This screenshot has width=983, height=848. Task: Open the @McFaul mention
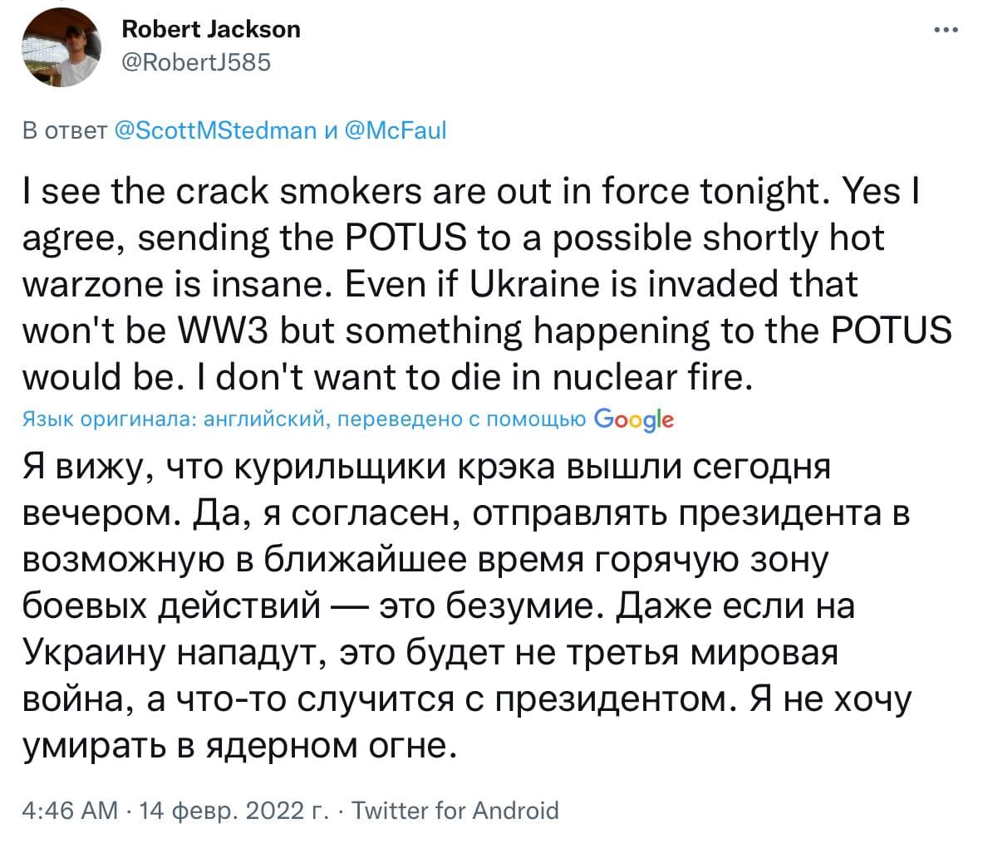coord(395,130)
